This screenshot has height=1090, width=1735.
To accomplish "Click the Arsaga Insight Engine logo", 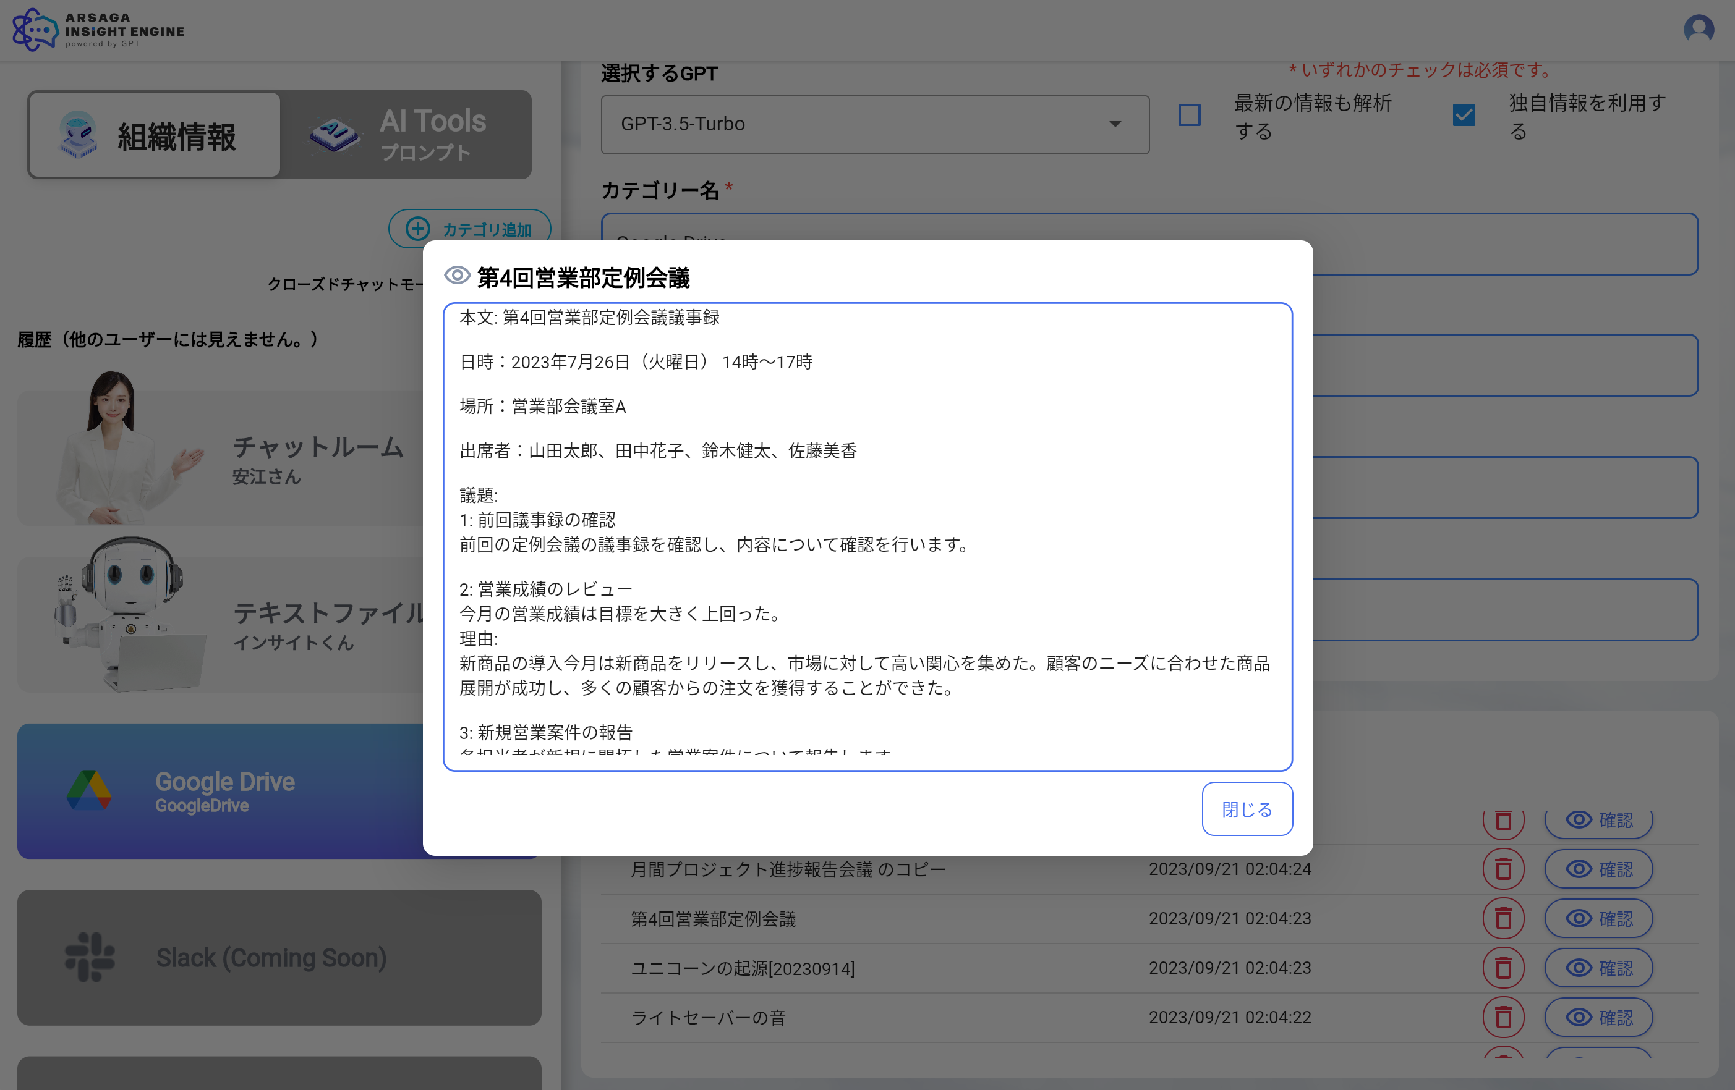I will 99,30.
